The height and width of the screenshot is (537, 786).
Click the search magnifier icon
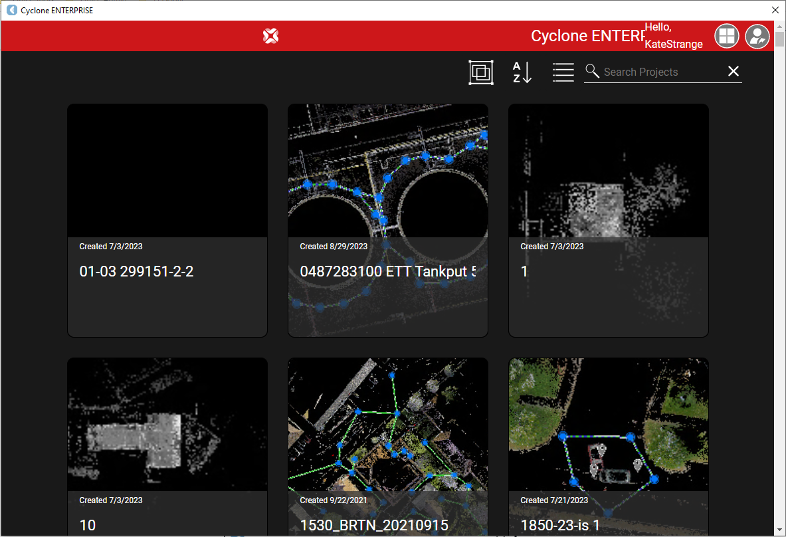[592, 72]
